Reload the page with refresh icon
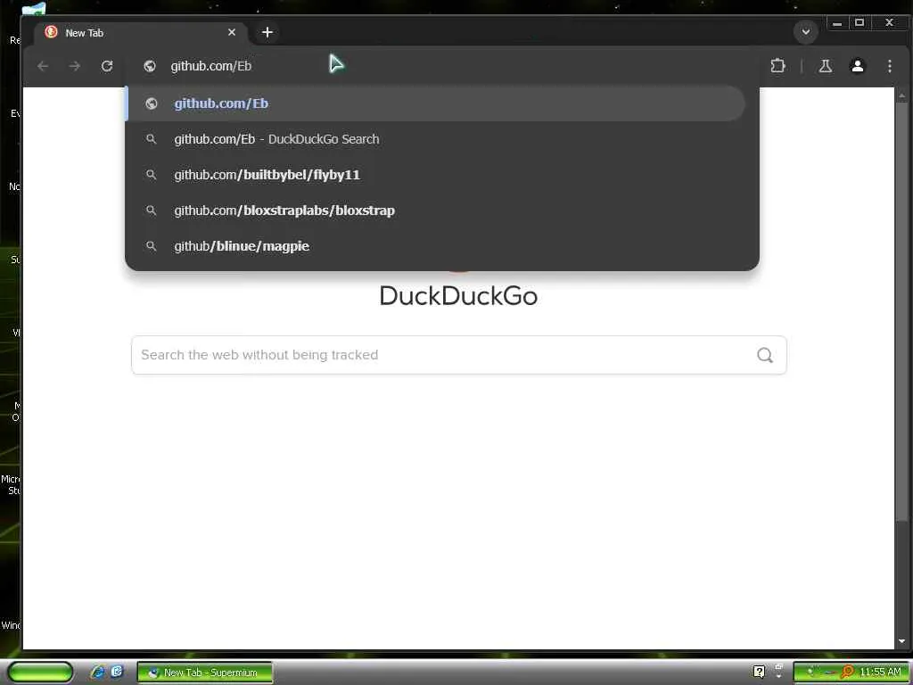This screenshot has height=685, width=913. (107, 66)
